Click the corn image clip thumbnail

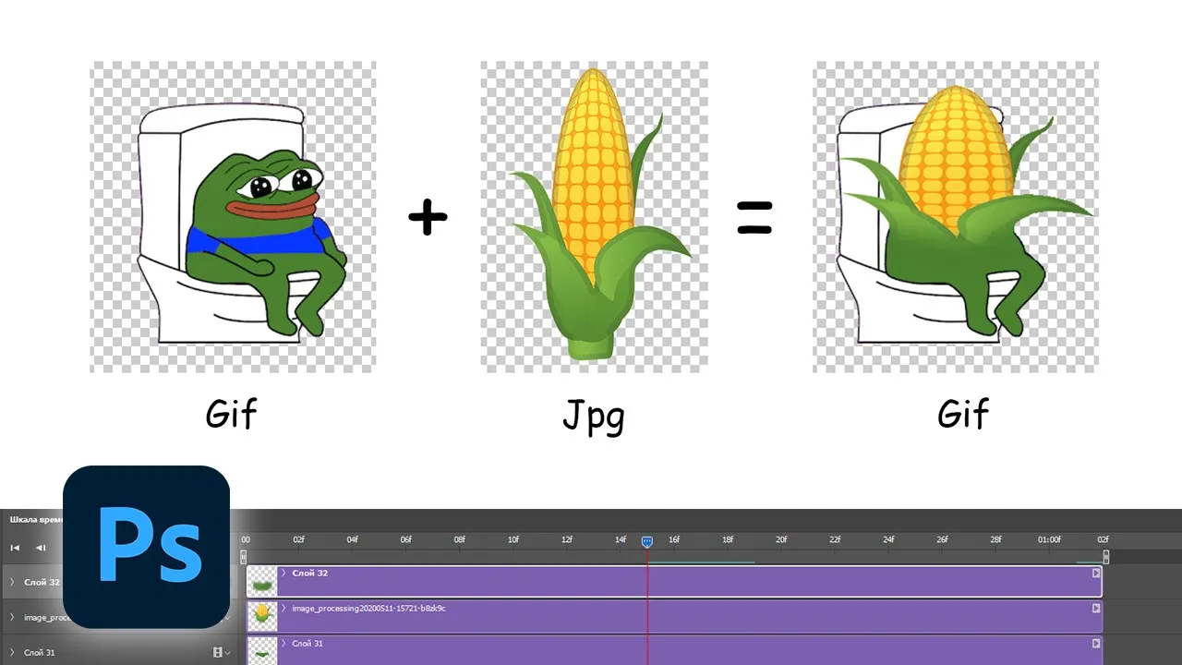(263, 617)
